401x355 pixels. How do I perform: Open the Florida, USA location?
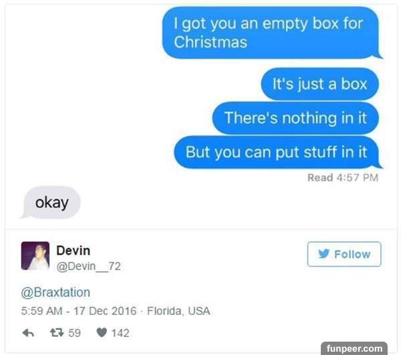pyautogui.click(x=178, y=311)
